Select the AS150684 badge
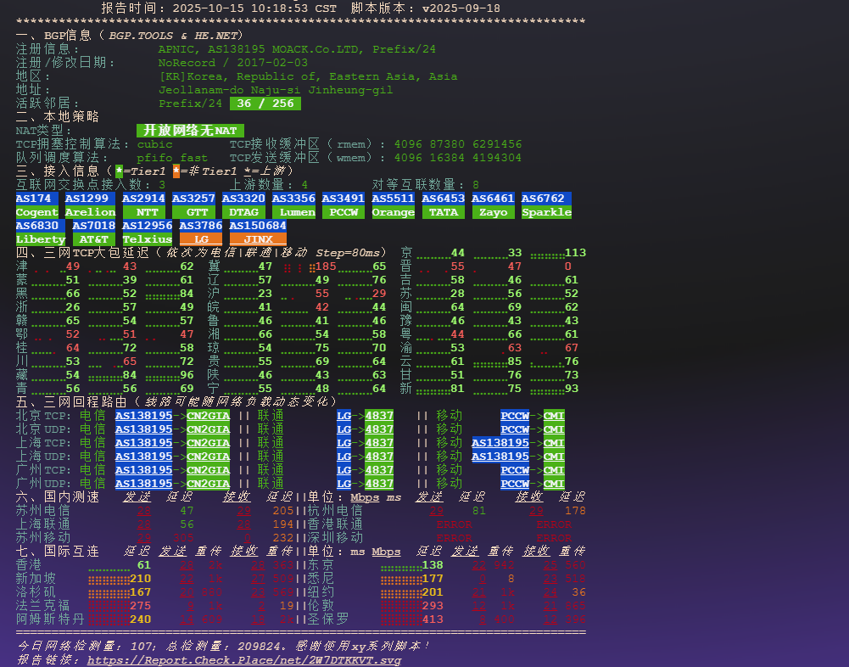Viewport: 849px width, 667px height. tap(258, 226)
